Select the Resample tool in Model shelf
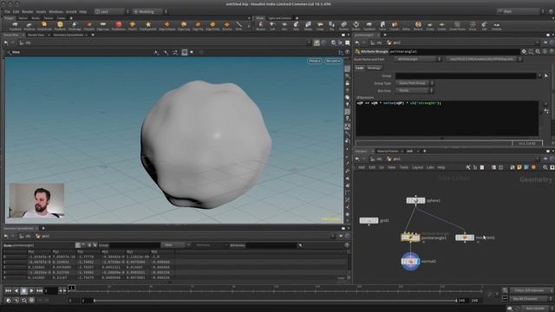 click(x=418, y=25)
